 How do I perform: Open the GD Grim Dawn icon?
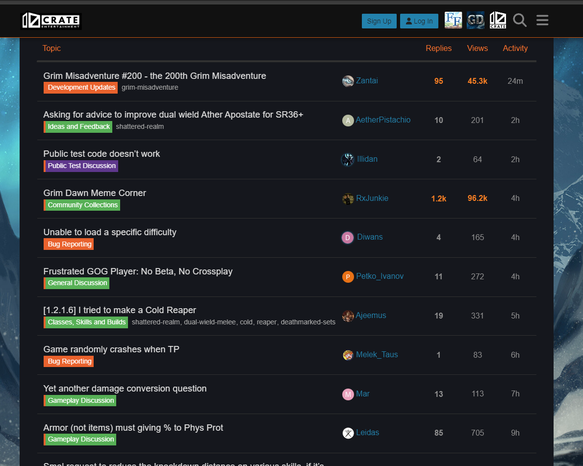point(476,20)
